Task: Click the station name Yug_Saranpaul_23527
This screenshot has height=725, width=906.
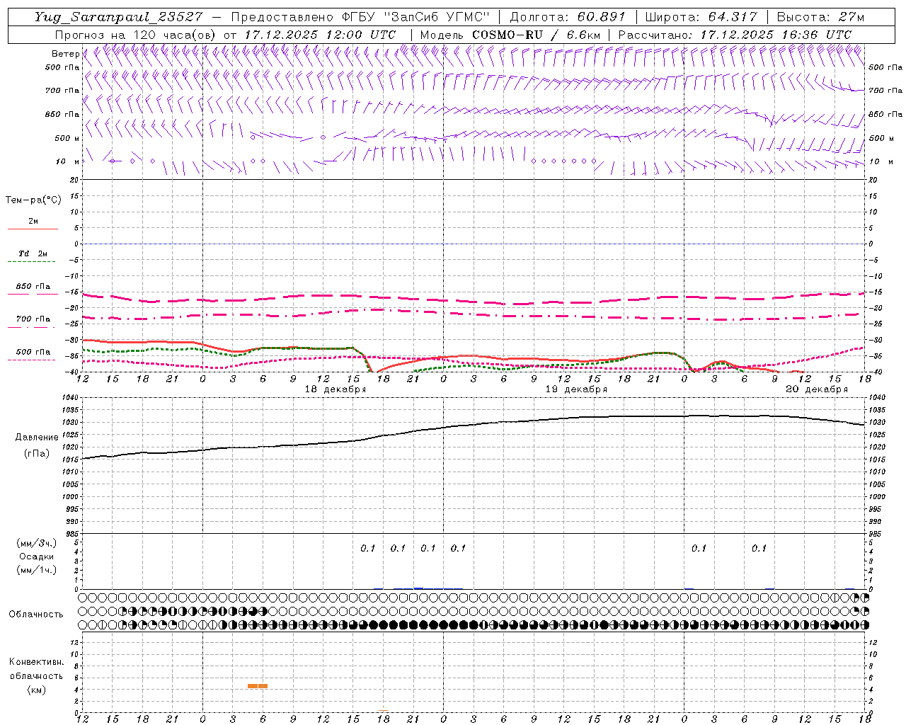Action: click(117, 17)
